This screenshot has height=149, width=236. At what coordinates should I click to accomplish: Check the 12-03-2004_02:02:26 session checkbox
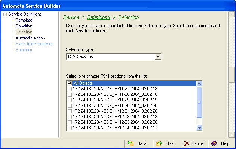[69, 122]
